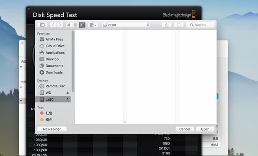Image resolution: width=258 pixels, height=156 pixels.
Task: Switch to icon view
Action: 69,25
